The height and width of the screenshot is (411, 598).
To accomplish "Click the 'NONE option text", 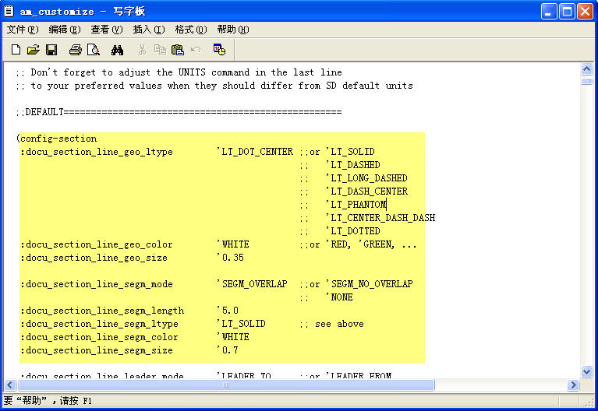I will 339,297.
